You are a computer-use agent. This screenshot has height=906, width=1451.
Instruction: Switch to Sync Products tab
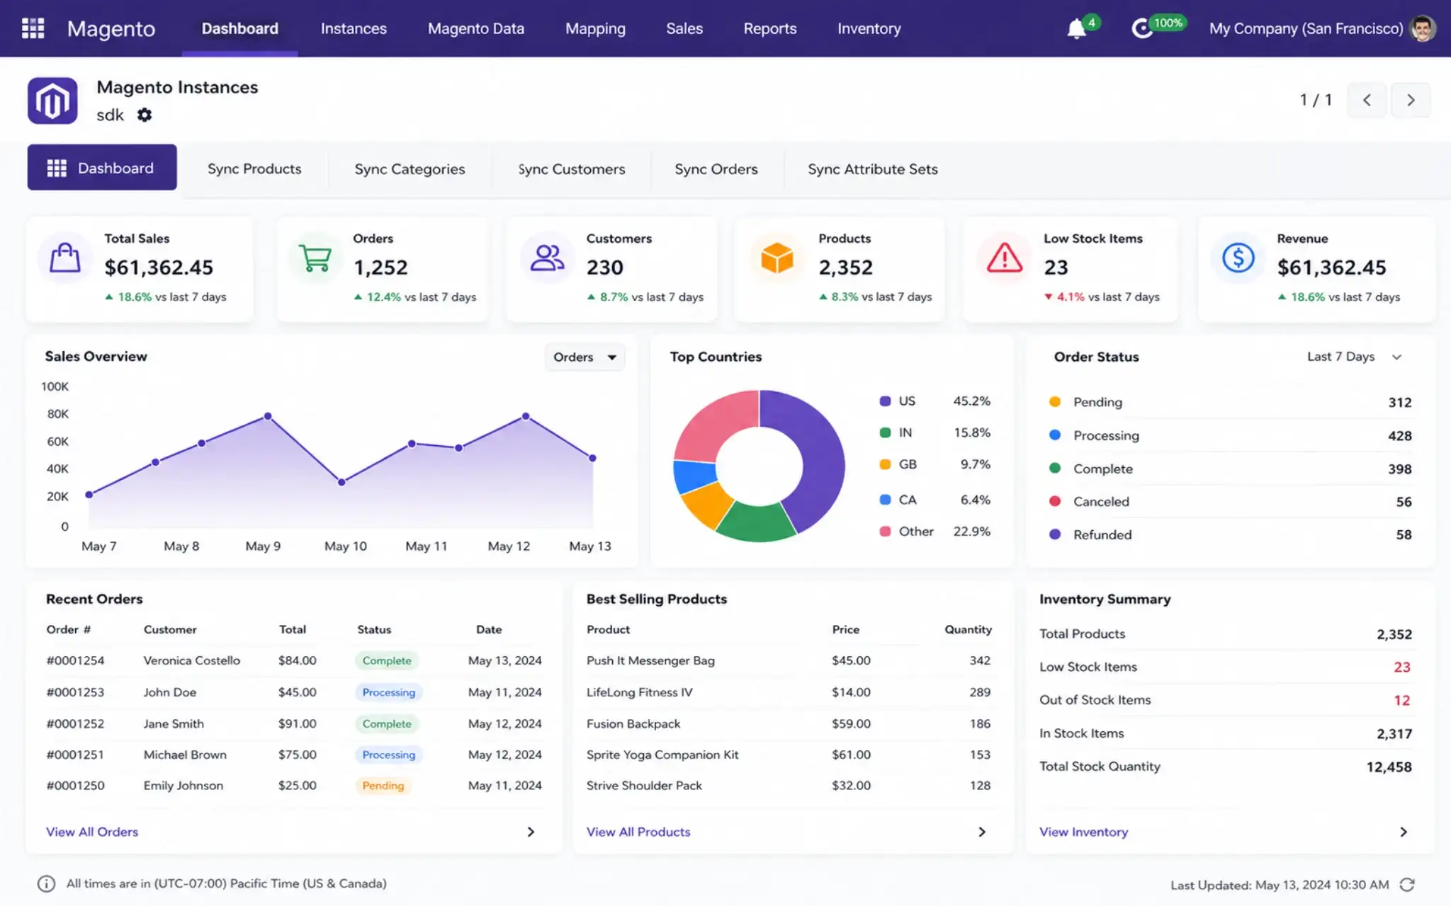pyautogui.click(x=254, y=169)
